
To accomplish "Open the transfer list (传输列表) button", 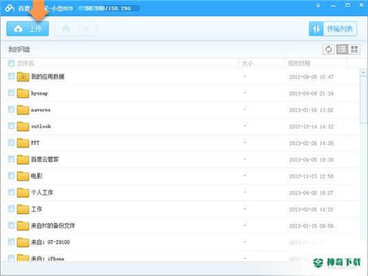I will coord(333,29).
